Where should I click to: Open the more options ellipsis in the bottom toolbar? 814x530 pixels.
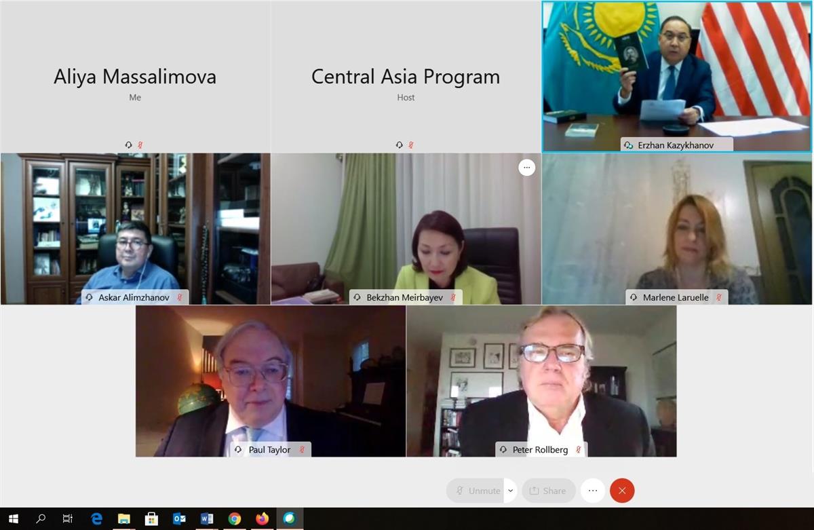[x=593, y=491]
